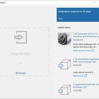Click Browse to select a file
This screenshot has width=99, height=99.
click(21, 73)
